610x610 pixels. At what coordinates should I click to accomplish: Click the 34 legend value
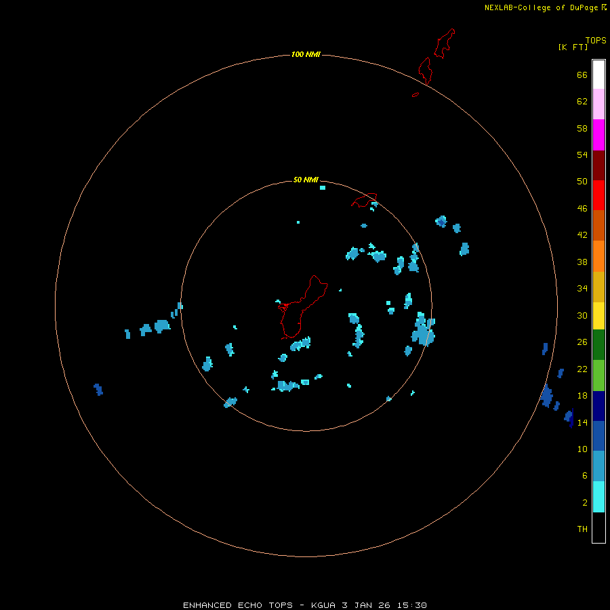tap(582, 289)
